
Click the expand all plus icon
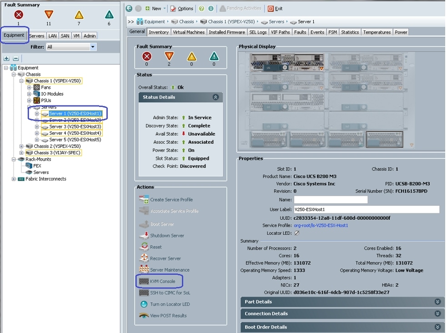(x=6, y=58)
